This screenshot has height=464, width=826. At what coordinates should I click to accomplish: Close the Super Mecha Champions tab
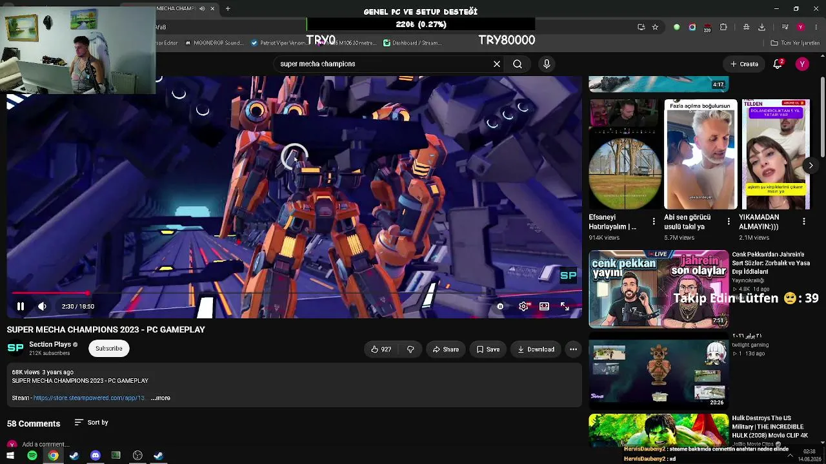tap(212, 8)
